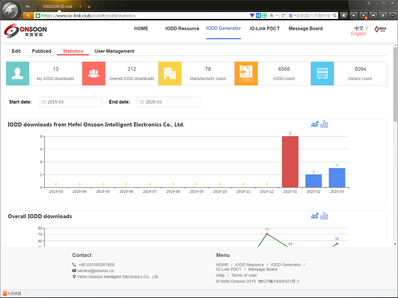Viewport: 398px width, 298px height.
Task: Click the footer IODD Generator link
Action: (286, 265)
